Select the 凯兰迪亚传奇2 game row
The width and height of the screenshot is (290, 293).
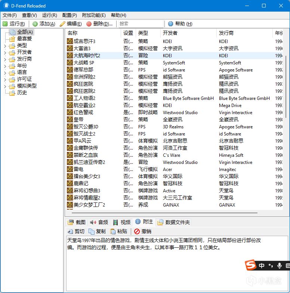pyautogui.click(x=175, y=162)
